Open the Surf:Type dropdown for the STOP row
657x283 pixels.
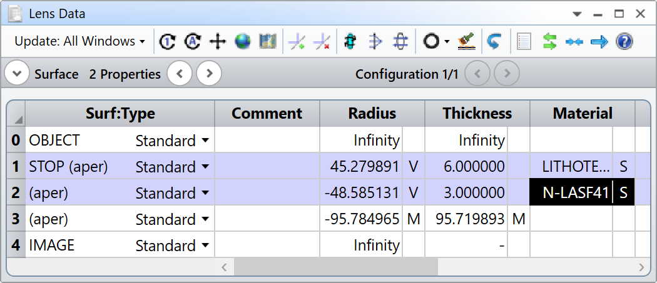(205, 167)
